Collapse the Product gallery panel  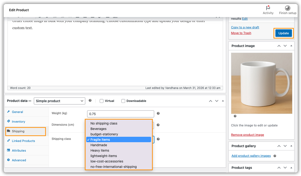pos(291,146)
